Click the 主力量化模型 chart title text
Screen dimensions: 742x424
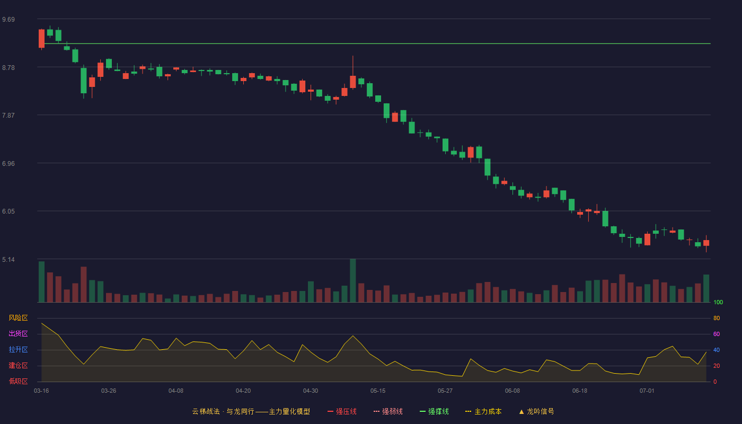[289, 411]
